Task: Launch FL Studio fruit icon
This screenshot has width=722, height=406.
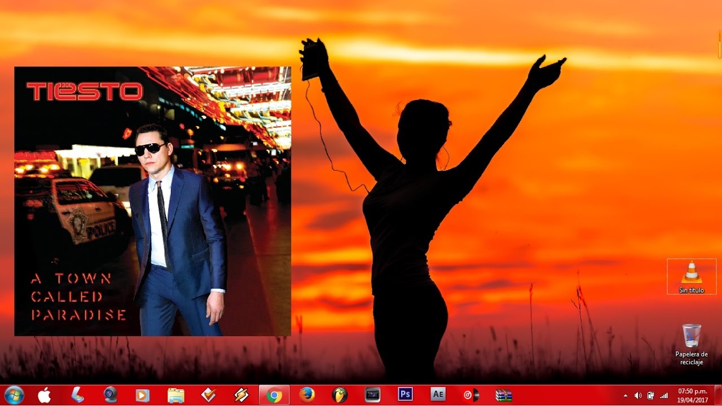Action: [x=340, y=395]
